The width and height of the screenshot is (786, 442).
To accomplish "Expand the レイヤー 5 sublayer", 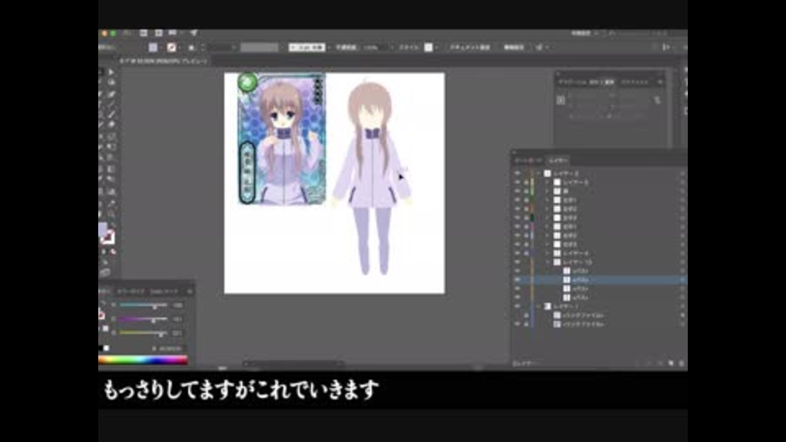I will [548, 183].
